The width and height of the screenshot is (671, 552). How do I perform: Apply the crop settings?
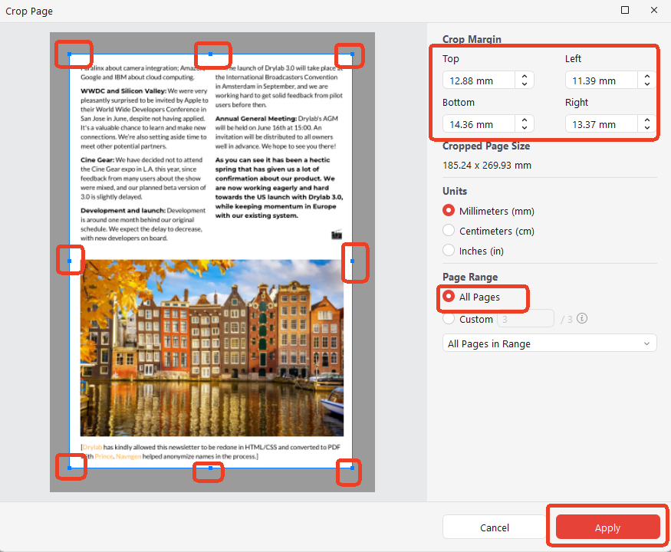[607, 527]
